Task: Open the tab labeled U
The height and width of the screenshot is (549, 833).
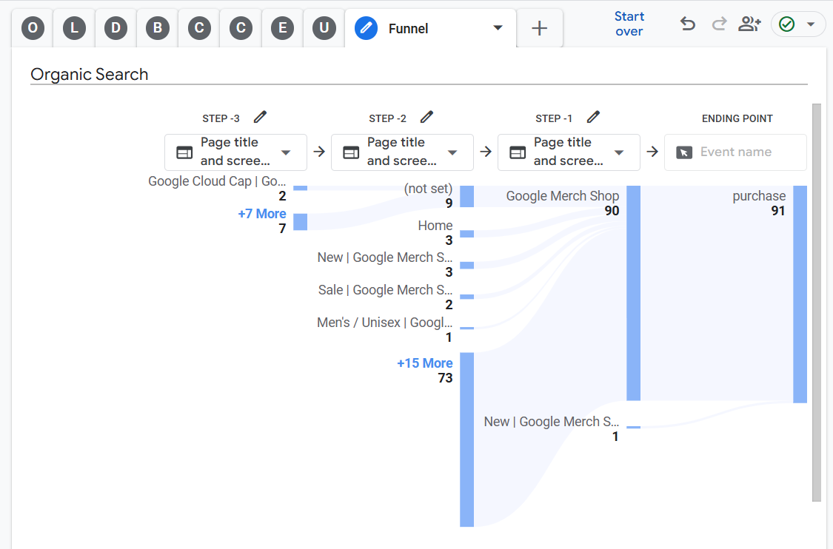Action: pyautogui.click(x=324, y=28)
